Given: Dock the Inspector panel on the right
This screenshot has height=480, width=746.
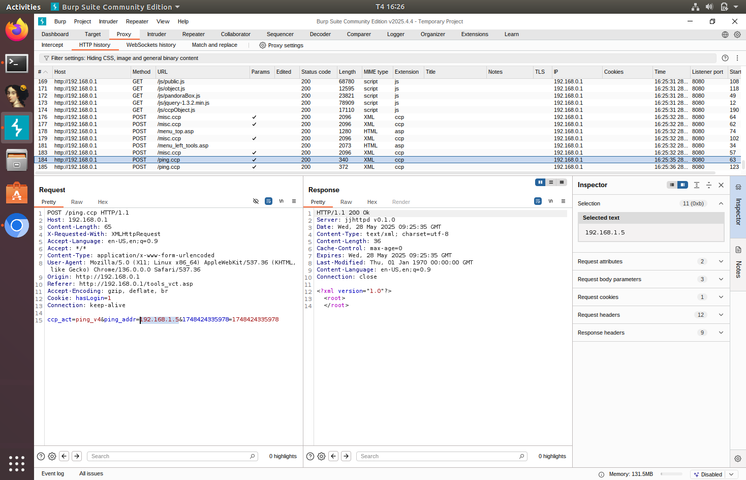Looking at the screenshot, I should pos(682,185).
